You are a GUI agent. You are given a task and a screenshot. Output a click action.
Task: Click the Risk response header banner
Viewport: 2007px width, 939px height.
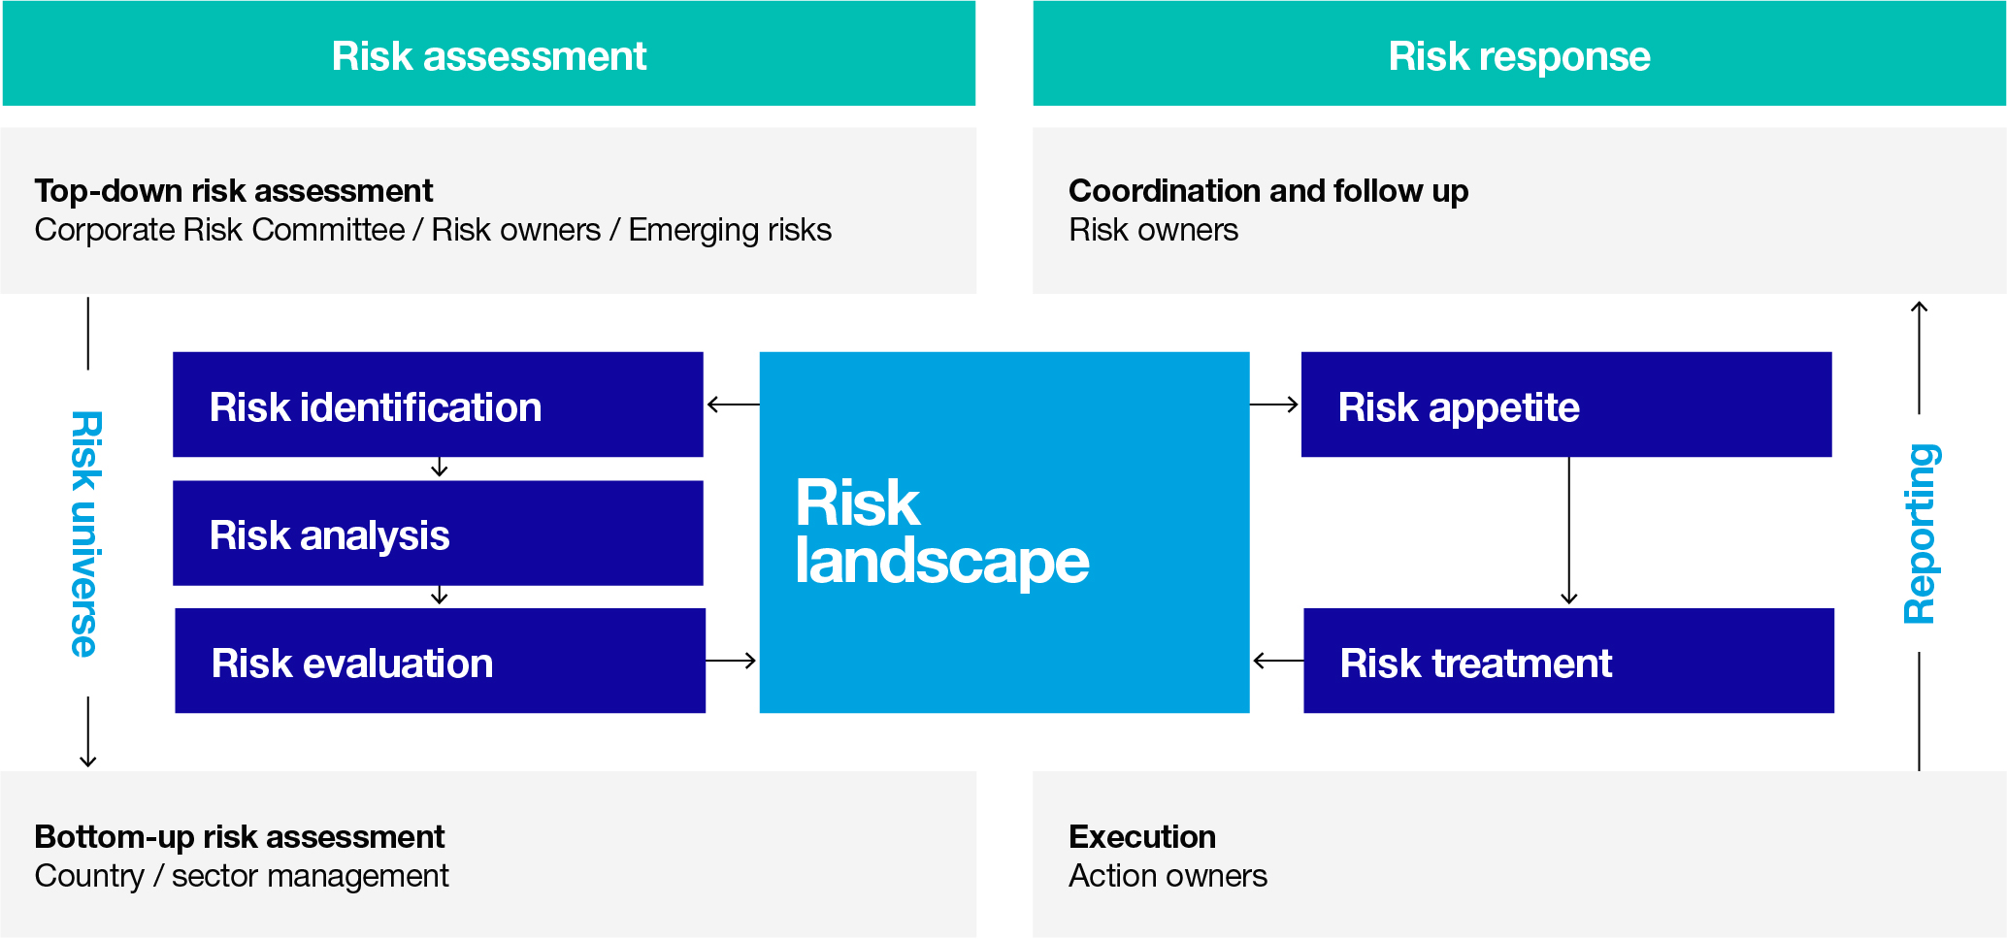coord(1519,55)
